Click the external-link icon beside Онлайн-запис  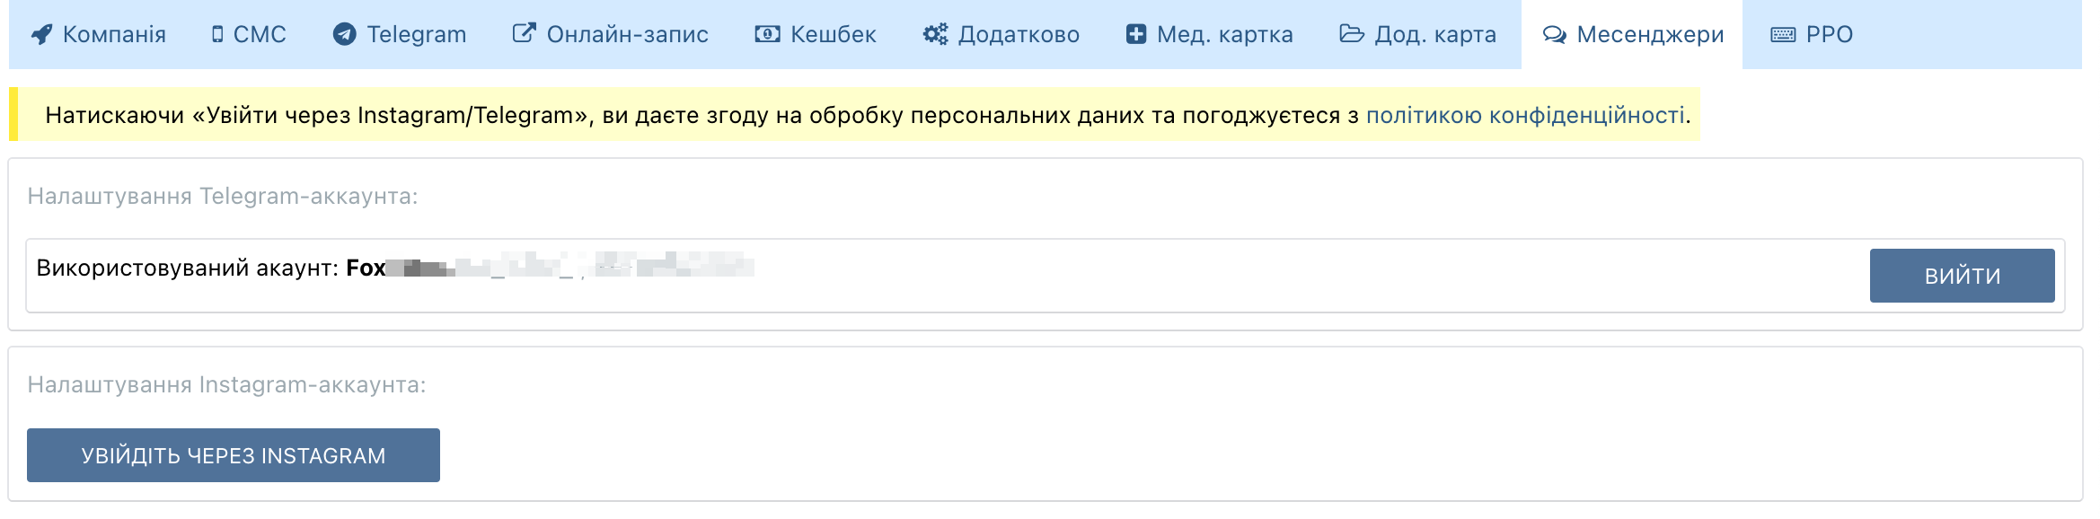524,34
